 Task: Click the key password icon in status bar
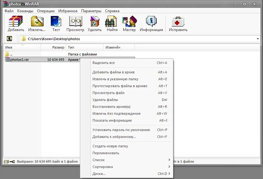12,161
